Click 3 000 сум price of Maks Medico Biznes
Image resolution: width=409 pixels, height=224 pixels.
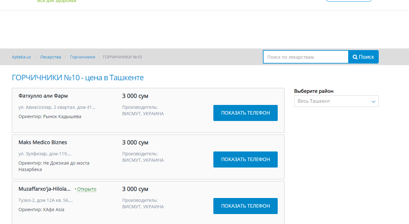[x=135, y=142]
